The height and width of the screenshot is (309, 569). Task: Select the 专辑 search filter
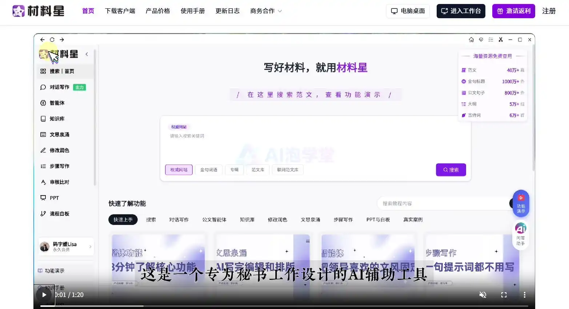click(x=235, y=170)
